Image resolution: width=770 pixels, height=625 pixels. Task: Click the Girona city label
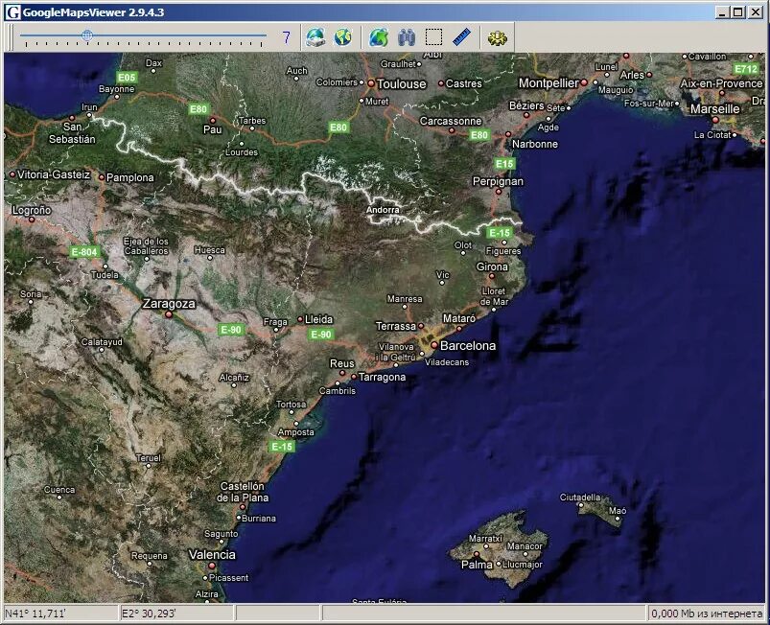click(492, 266)
